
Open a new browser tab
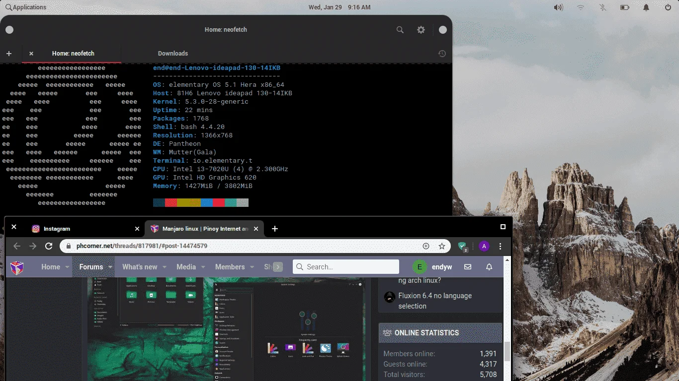(275, 229)
